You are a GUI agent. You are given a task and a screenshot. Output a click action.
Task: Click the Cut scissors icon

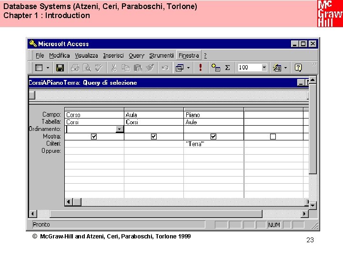pyautogui.click(x=114, y=68)
